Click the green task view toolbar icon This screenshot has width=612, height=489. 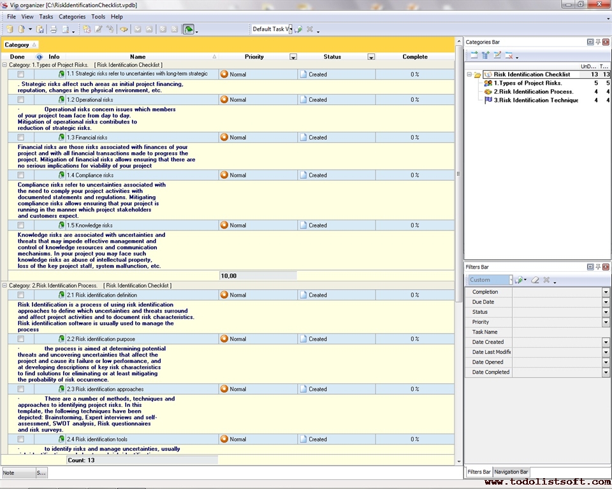click(188, 29)
